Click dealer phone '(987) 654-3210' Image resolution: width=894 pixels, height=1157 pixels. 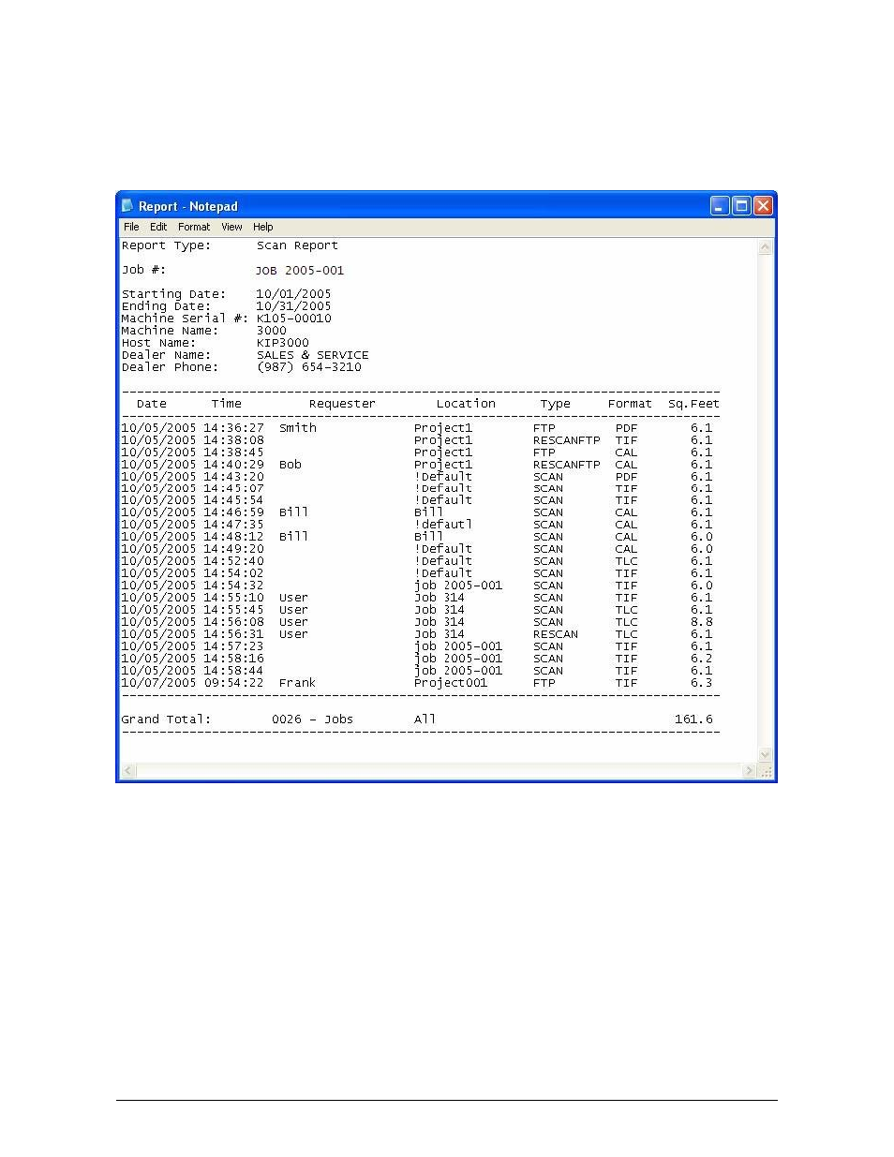[308, 367]
